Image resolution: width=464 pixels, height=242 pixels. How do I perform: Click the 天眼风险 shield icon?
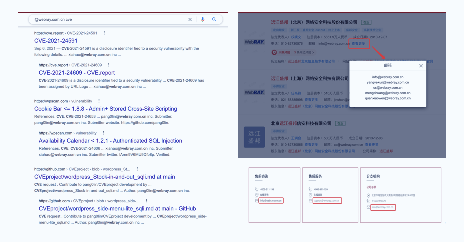pyautogui.click(x=274, y=52)
